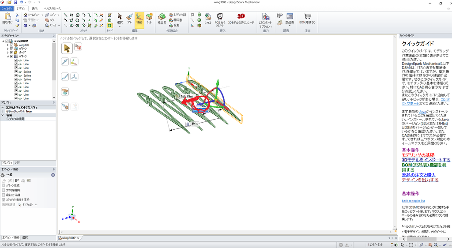Enable the パターン作成 checkbox

[4, 185]
